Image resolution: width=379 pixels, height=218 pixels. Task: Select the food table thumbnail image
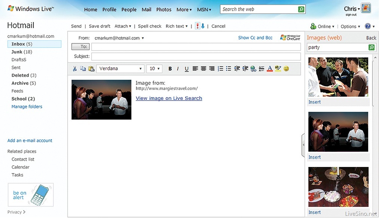[338, 187]
